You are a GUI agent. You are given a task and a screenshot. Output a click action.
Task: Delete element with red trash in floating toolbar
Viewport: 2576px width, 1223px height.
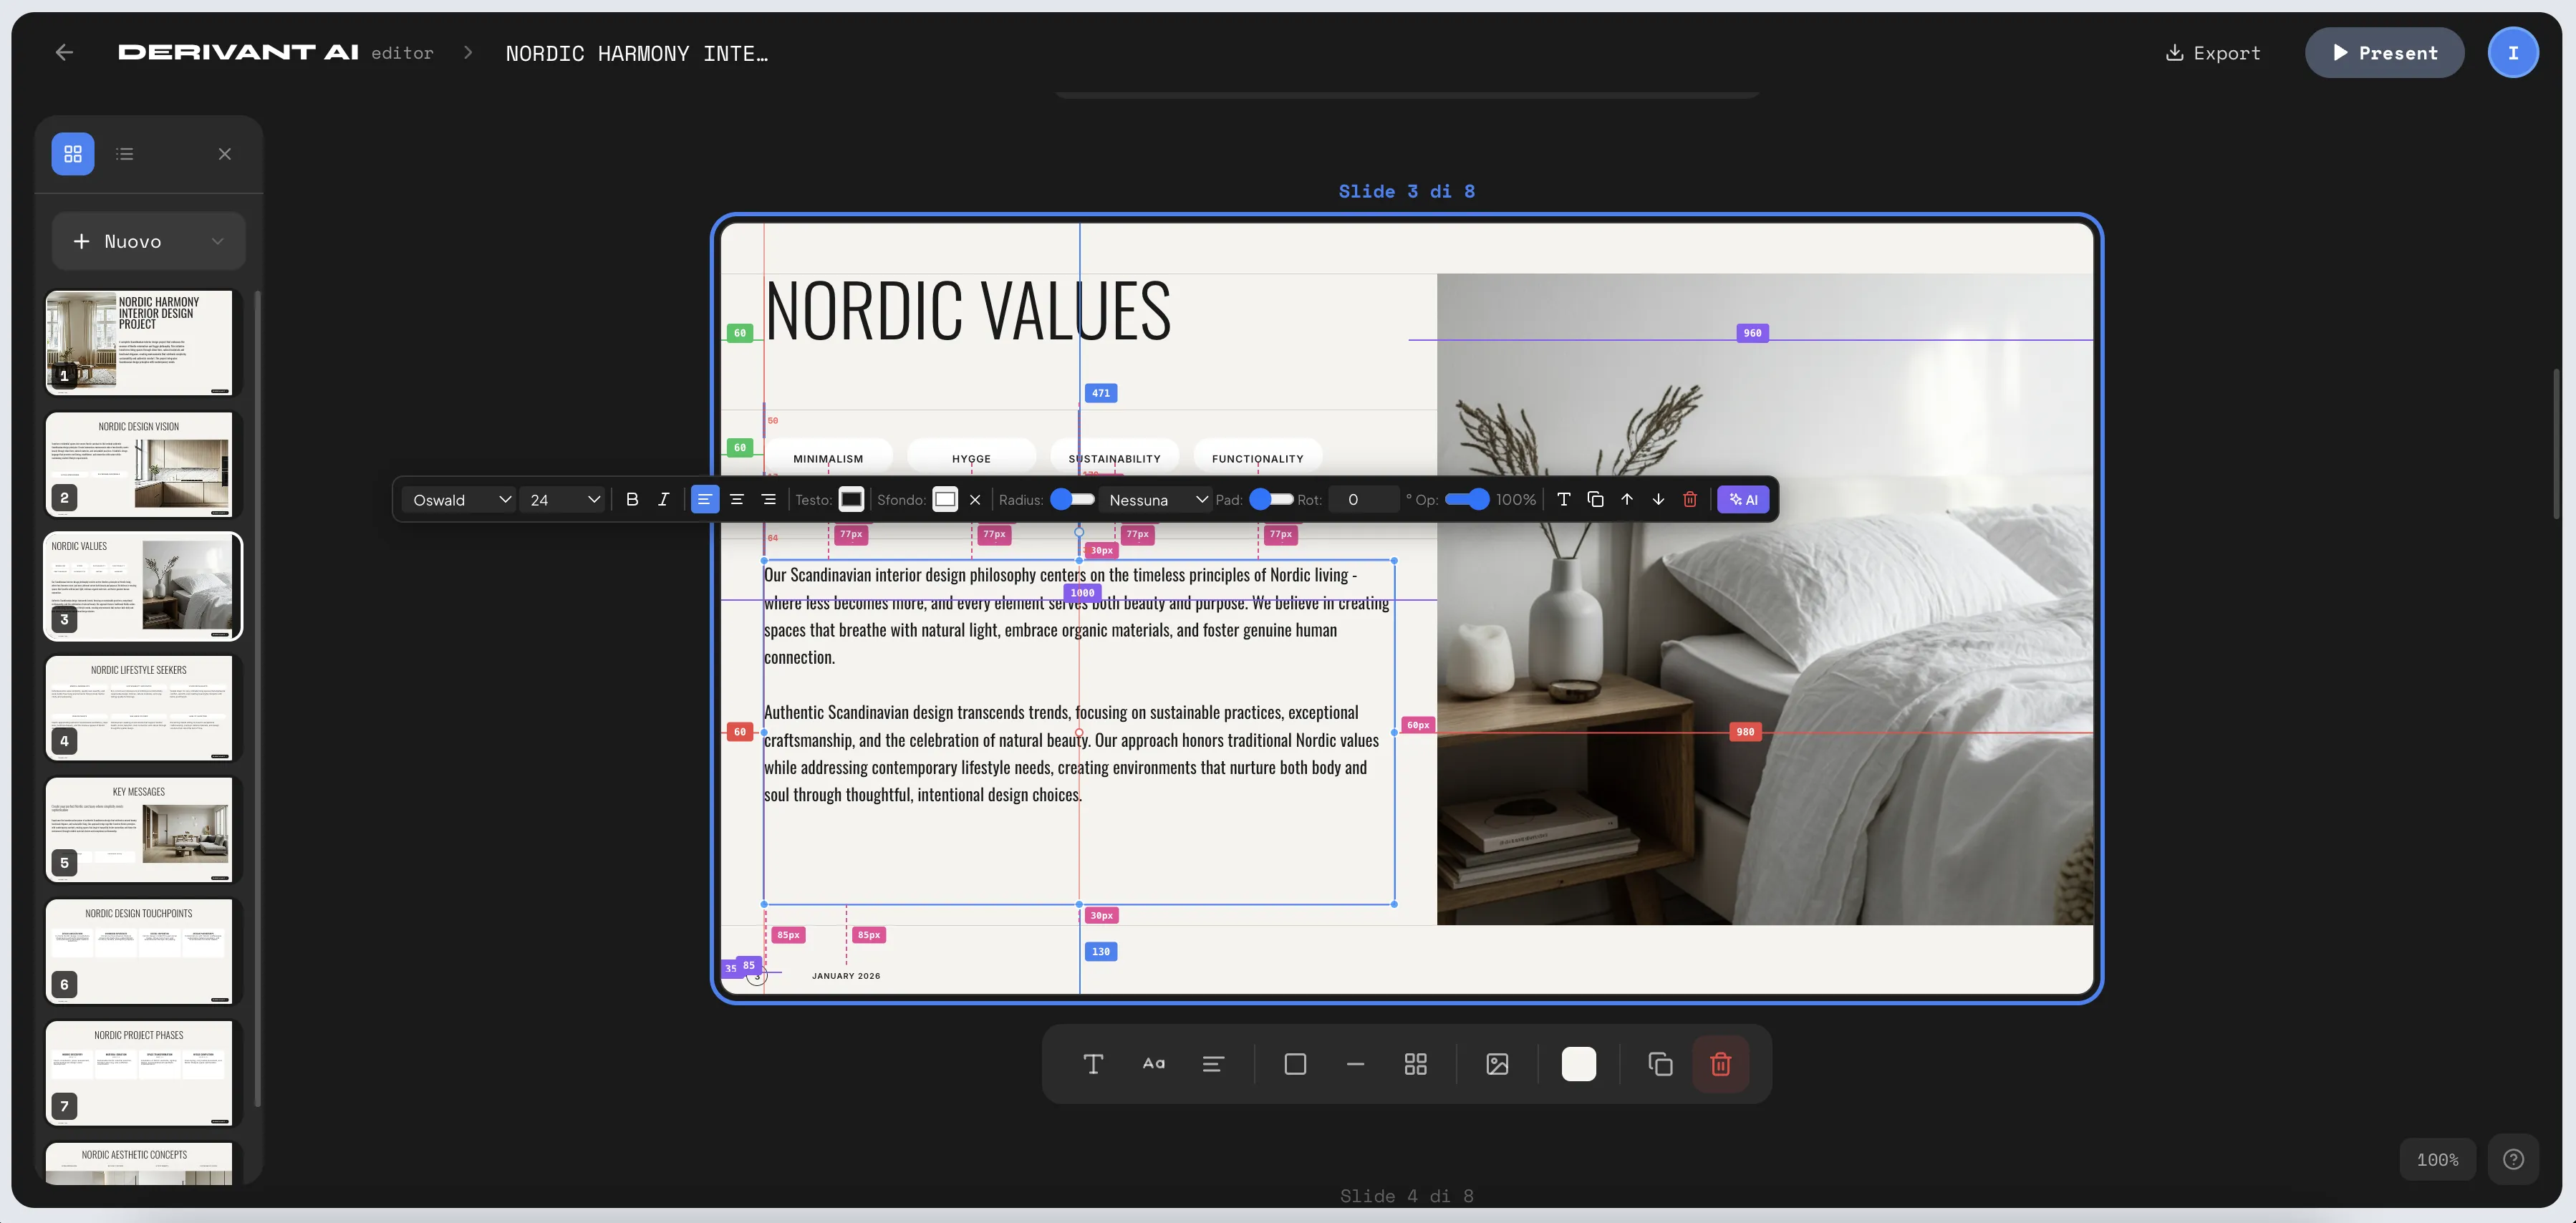1690,500
